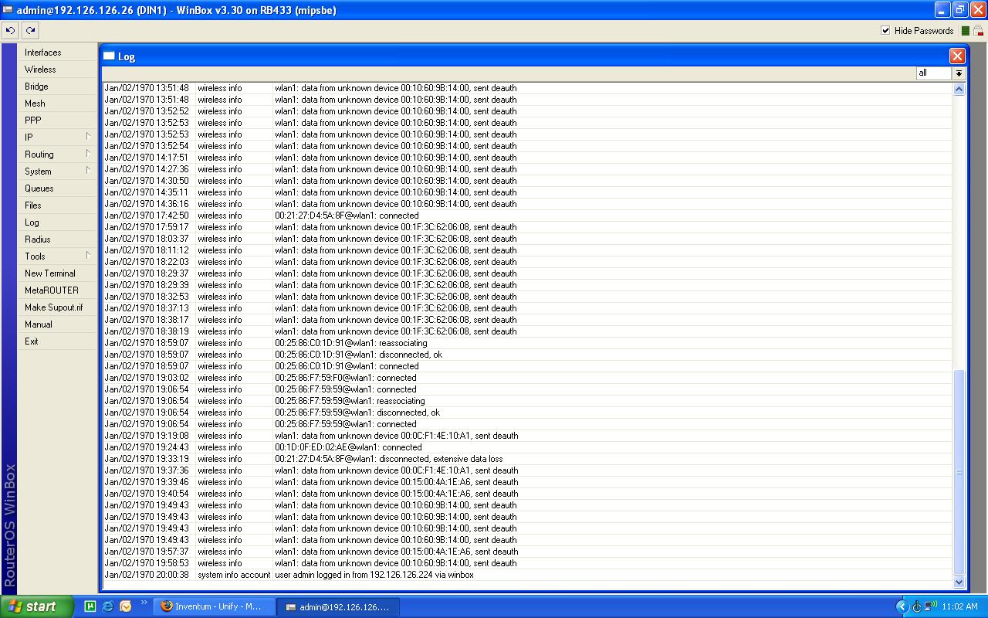
Task: Select the 14:17:51 sent deauth log entry
Action: coord(527,158)
